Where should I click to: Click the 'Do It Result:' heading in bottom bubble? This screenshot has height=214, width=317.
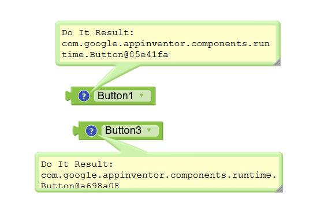77,164
